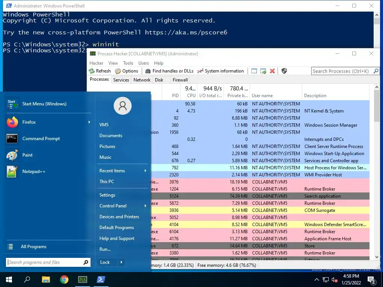This screenshot has height=287, width=383.
Task: Launch Command Prompt from Start menu
Action: pos(48,139)
